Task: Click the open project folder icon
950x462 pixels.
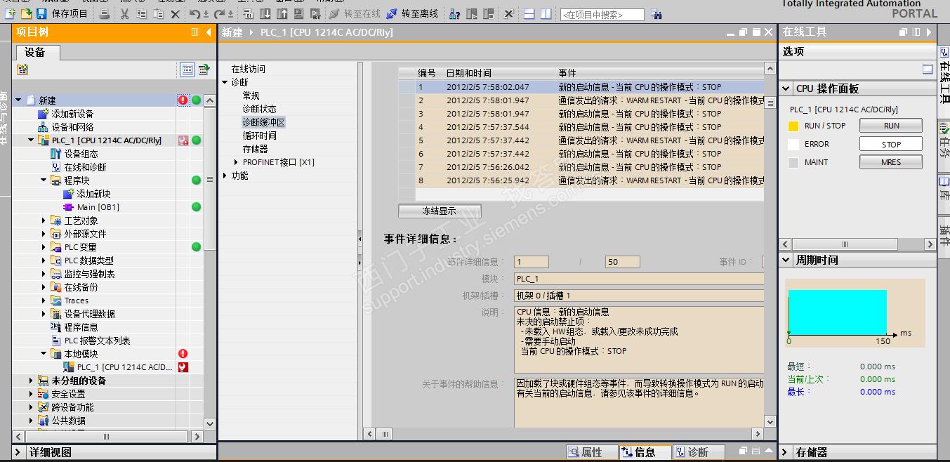Action: [25, 13]
